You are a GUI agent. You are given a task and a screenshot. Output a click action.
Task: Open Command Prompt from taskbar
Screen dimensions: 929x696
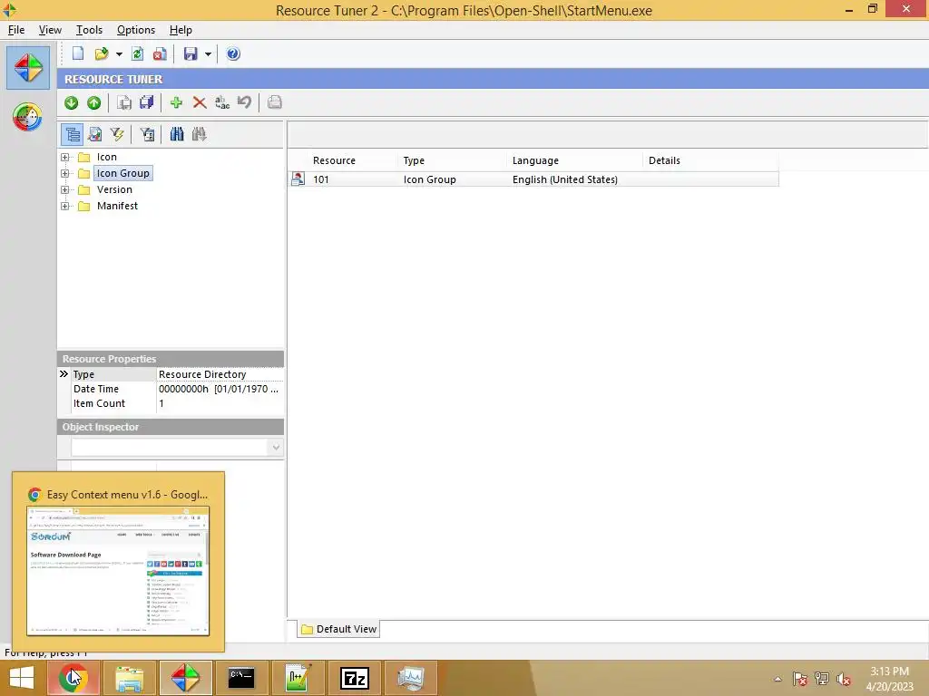click(x=241, y=678)
